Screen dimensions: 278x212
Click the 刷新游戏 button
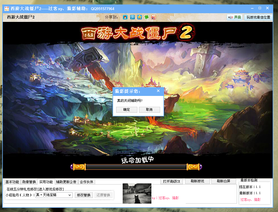coord(197,181)
